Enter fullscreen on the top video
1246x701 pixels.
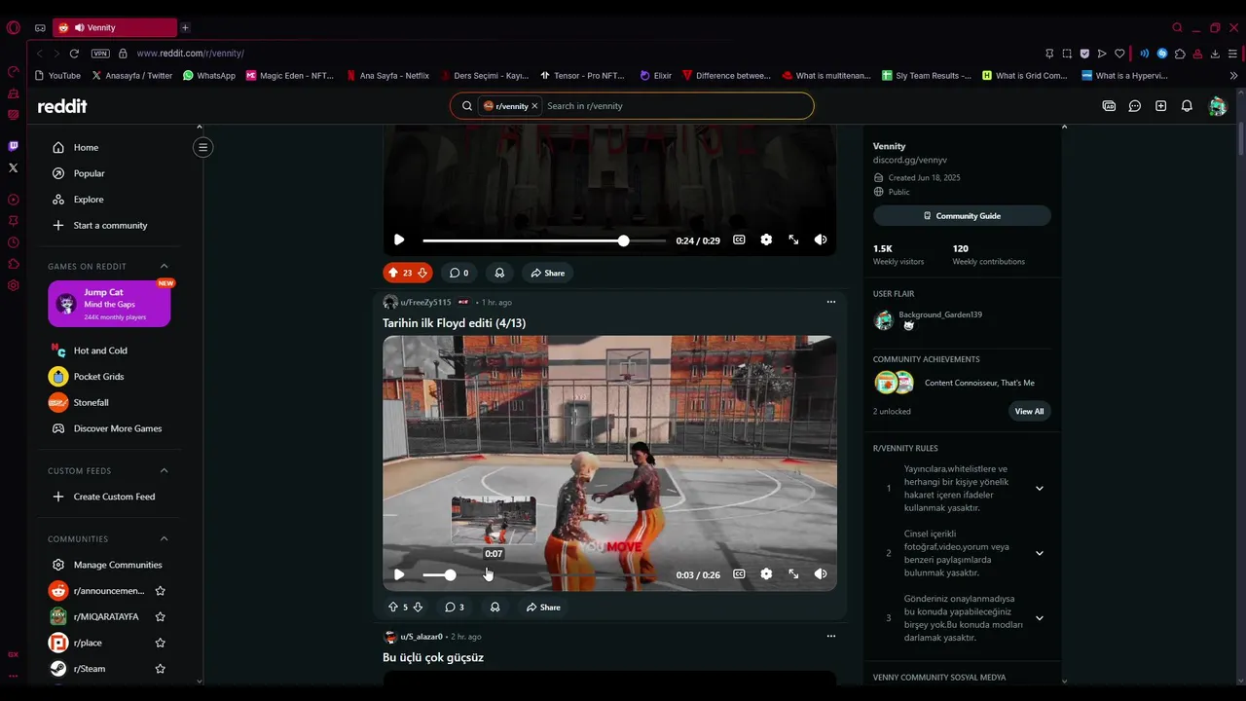(793, 240)
